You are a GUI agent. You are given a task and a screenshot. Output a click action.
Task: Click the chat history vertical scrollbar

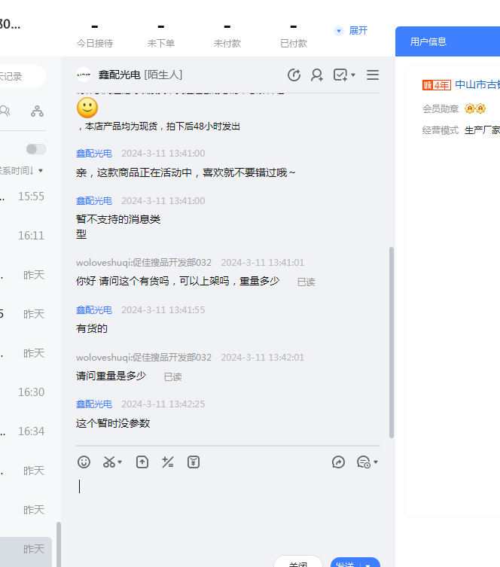click(391, 343)
